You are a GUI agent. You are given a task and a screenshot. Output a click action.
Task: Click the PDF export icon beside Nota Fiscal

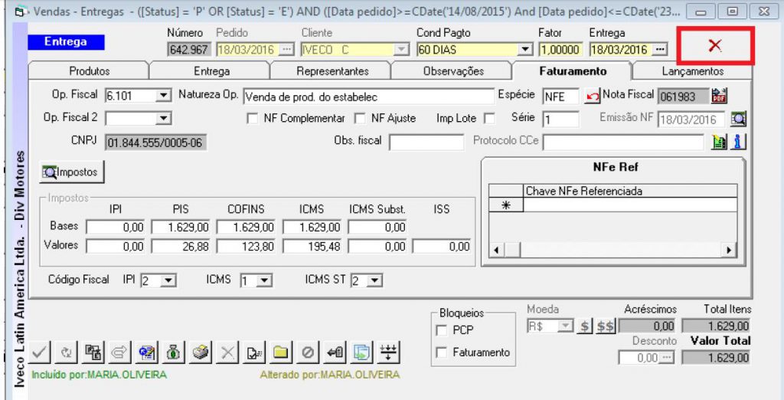point(718,96)
